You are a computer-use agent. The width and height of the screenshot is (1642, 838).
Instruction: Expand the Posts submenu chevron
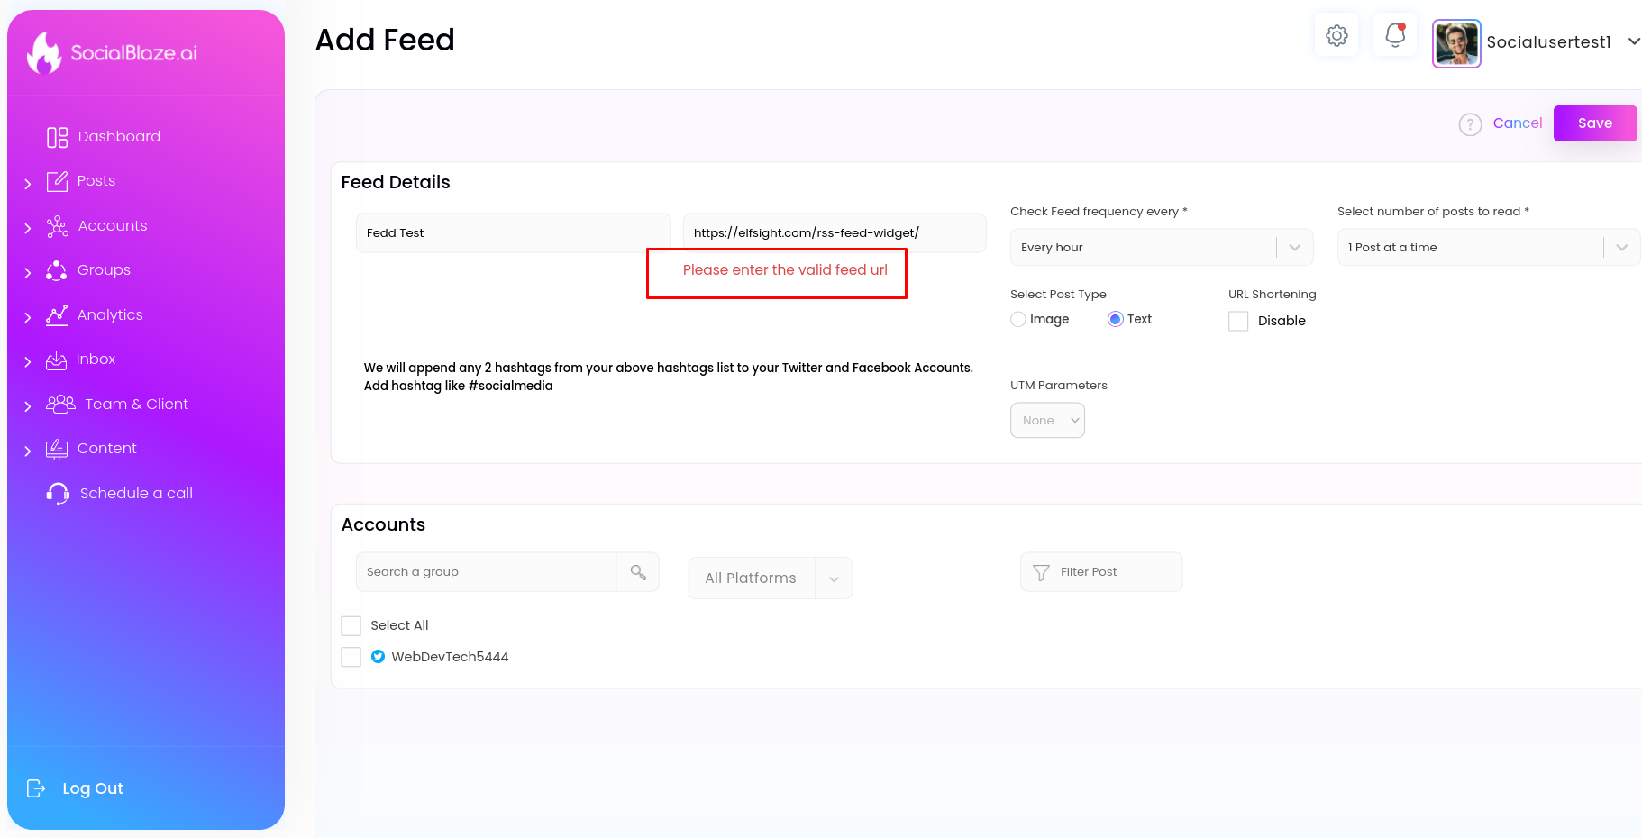coord(27,184)
